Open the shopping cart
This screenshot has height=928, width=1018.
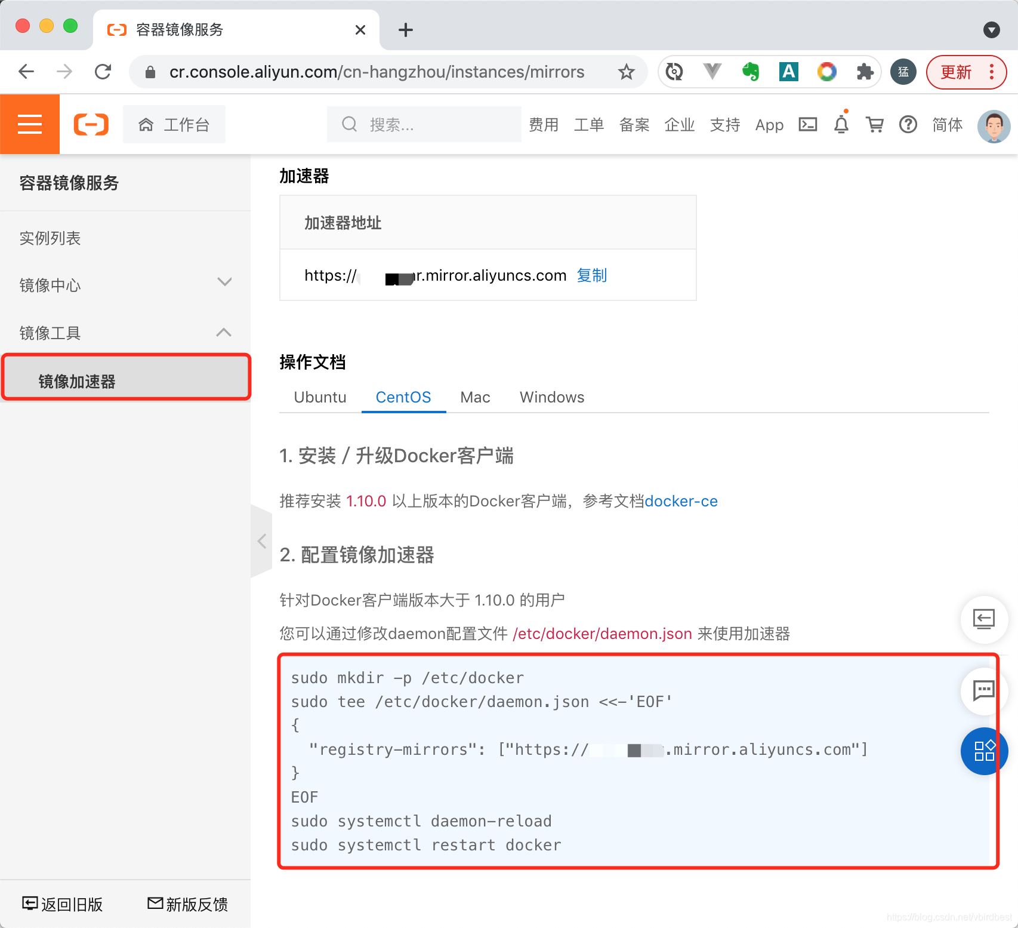875,124
